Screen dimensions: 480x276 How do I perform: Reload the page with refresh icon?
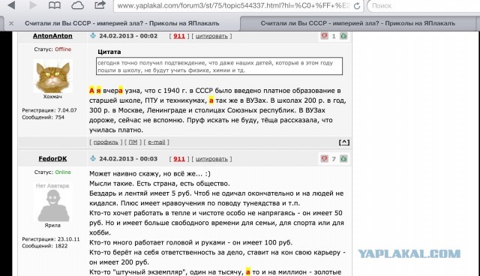[x=357, y=6]
